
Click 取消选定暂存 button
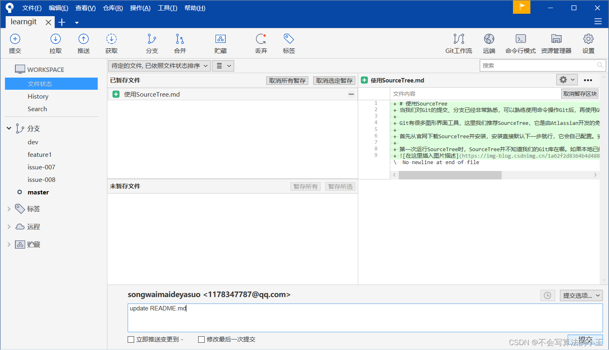point(334,81)
